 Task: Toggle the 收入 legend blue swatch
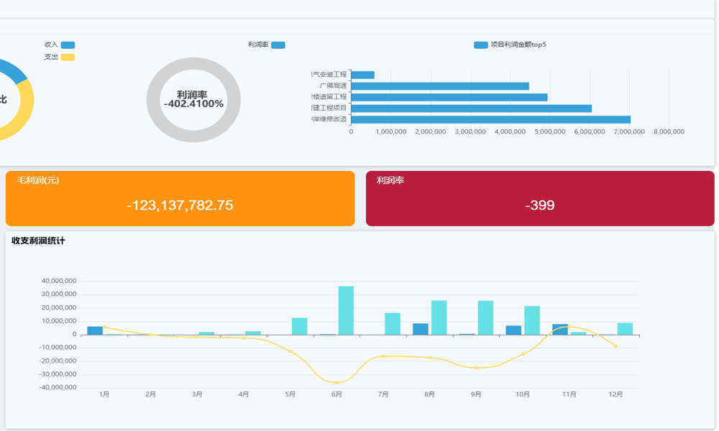[x=68, y=45]
